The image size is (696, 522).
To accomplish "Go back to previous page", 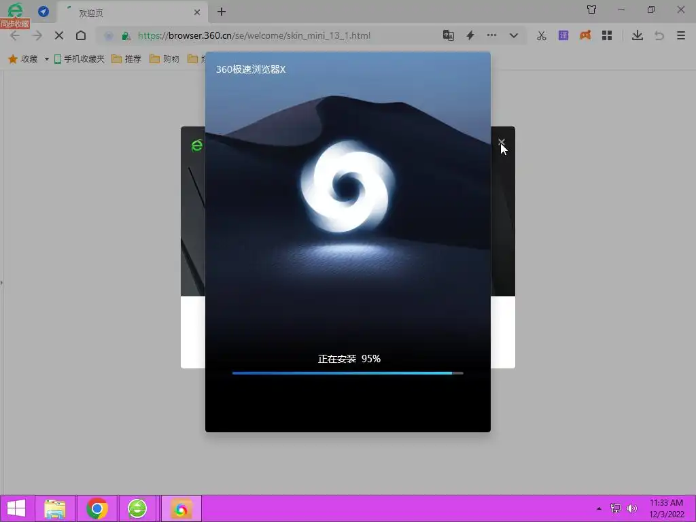I will (15, 35).
